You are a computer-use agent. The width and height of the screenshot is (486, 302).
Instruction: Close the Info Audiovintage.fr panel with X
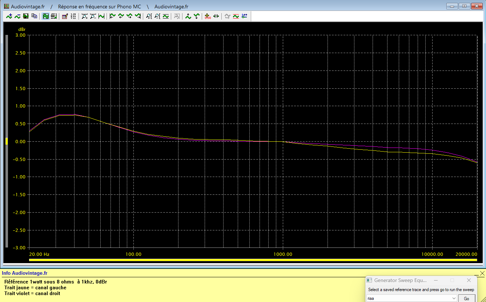(x=482, y=273)
